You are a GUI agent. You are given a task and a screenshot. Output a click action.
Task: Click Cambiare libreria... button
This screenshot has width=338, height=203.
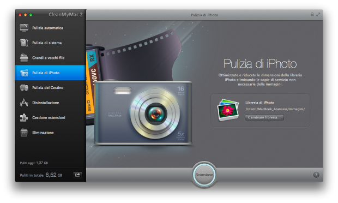(264, 117)
